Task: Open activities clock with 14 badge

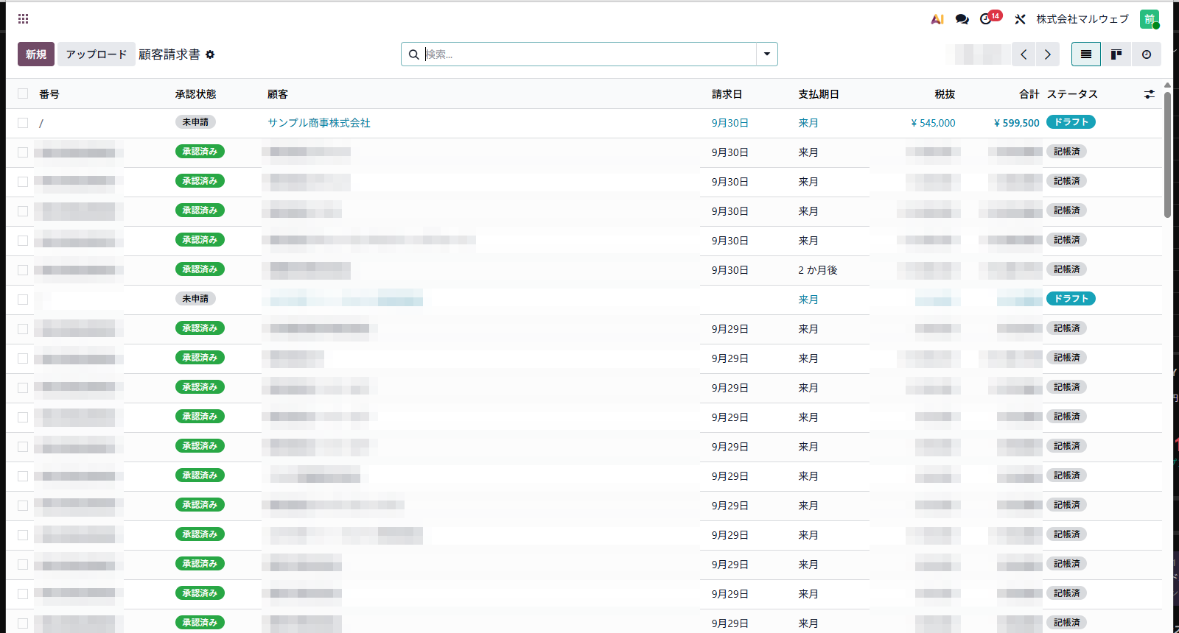Action: [x=990, y=18]
